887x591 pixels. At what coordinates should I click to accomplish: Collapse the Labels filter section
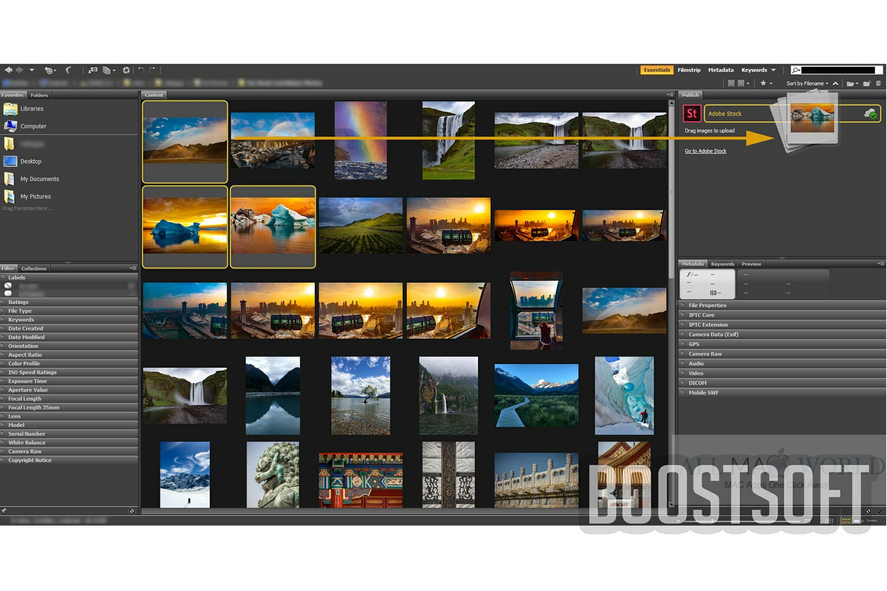click(x=69, y=278)
